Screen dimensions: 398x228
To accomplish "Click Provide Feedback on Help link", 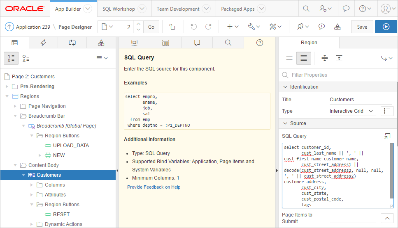I will point(154,187).
